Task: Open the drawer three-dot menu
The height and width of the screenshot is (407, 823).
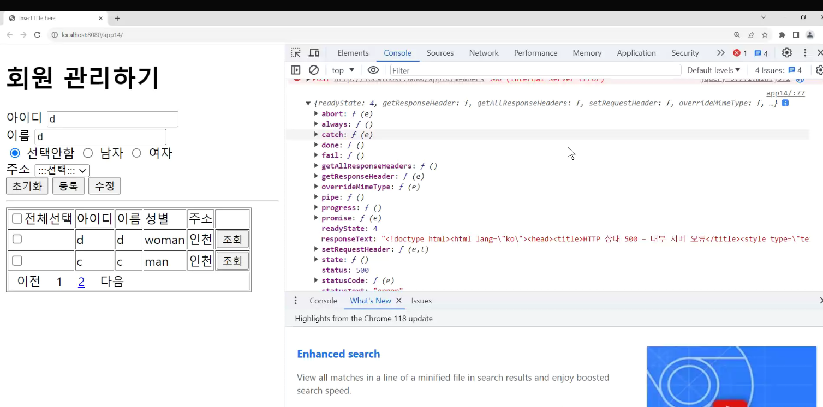Action: pos(296,301)
